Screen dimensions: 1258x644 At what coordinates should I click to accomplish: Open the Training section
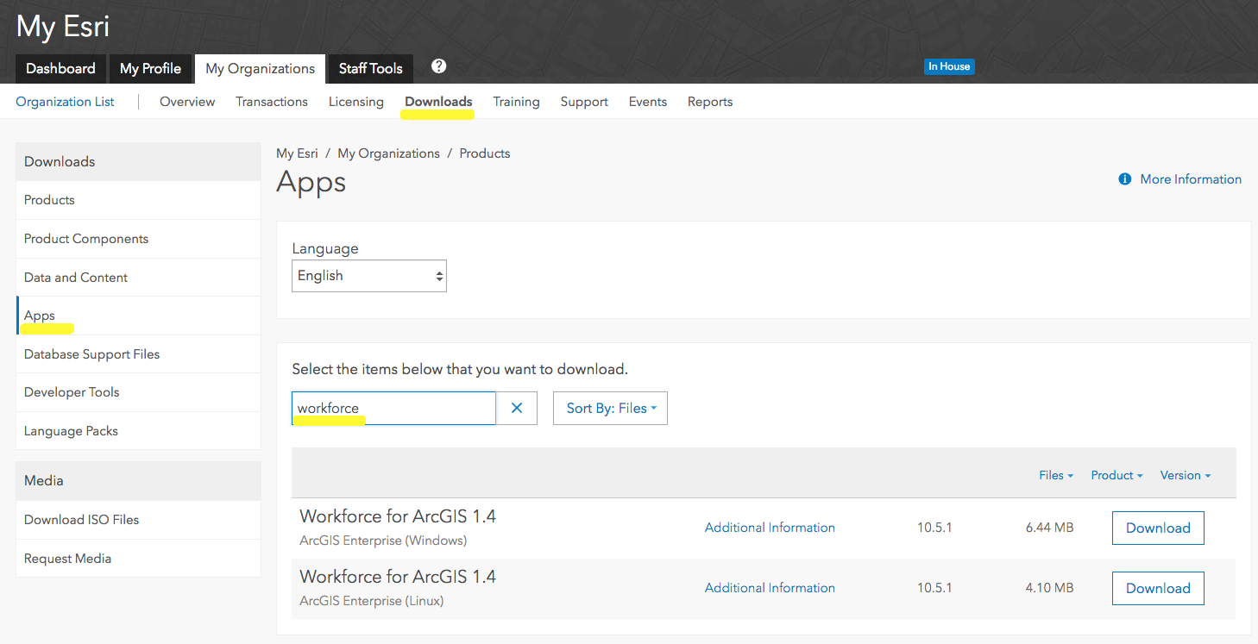516,102
